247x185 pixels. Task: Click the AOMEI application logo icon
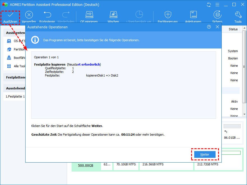pos(5,4)
